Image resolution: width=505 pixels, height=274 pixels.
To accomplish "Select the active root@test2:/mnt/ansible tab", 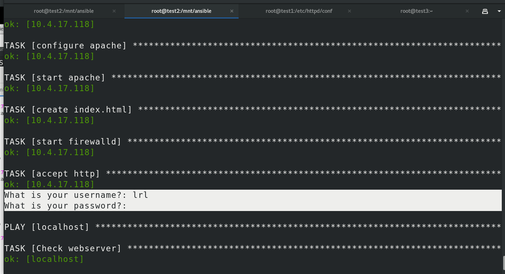I will click(182, 11).
